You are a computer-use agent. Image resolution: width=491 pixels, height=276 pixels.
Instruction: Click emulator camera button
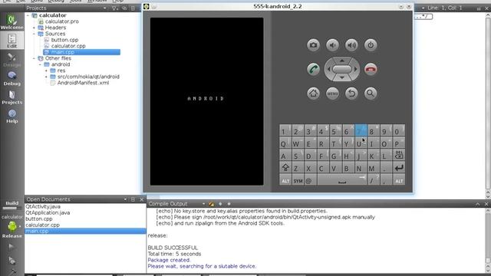click(313, 45)
